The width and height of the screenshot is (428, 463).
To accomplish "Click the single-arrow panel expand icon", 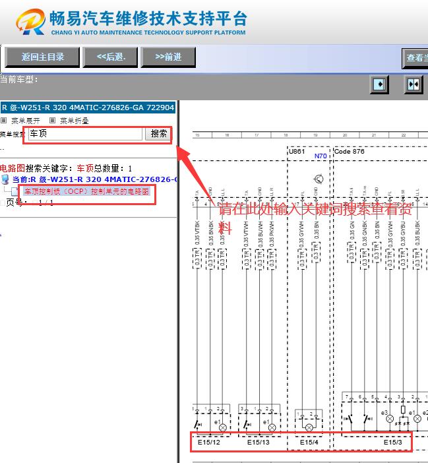I will 379,84.
